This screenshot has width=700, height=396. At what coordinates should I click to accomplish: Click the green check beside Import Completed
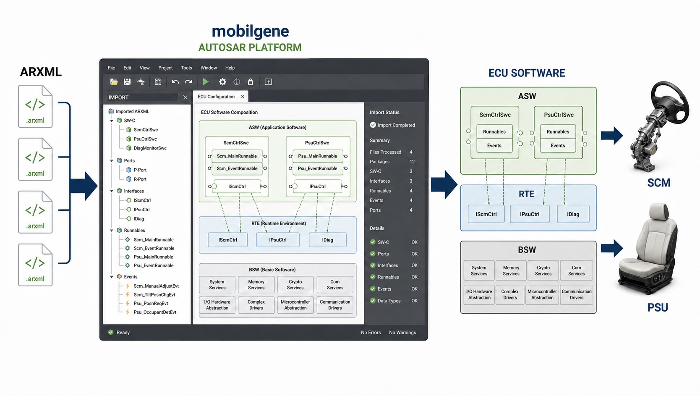click(x=373, y=125)
